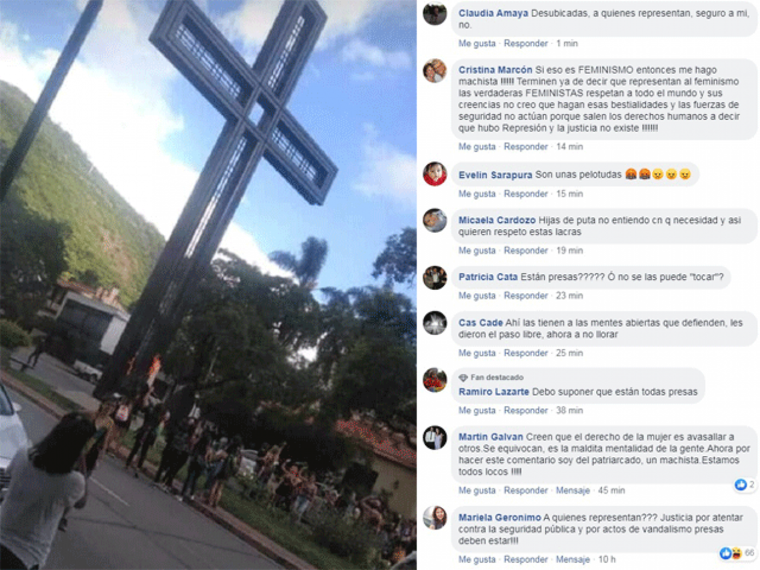Screen dimensions: 760x570
Task: Reply to Cristina Marcón's comment
Action: 526,146
